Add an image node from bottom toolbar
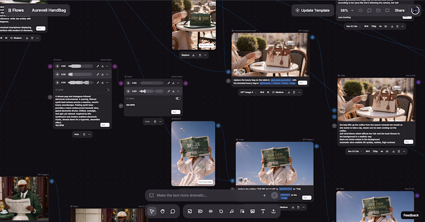 pos(190,211)
